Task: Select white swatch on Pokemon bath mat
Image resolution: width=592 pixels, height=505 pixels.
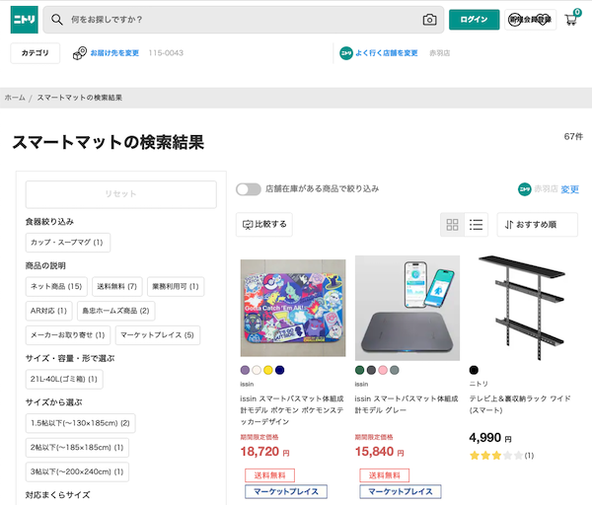Action: (257, 370)
